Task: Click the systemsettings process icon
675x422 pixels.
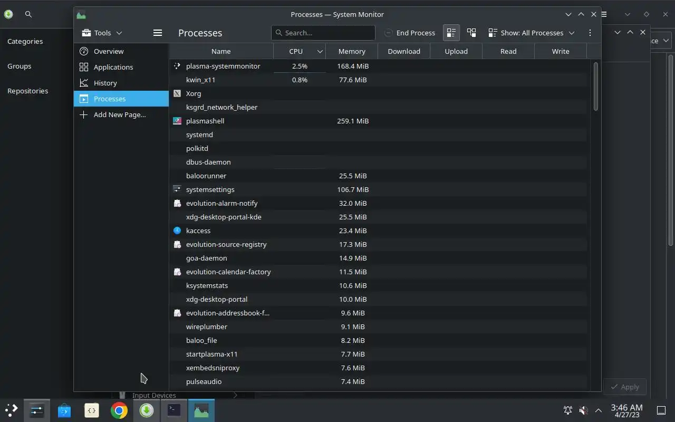Action: [177, 189]
